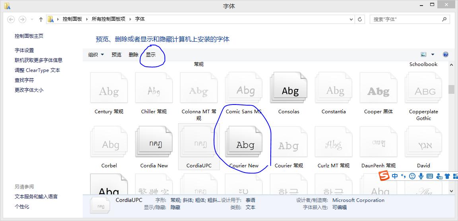Open the 组织 dropdown menu
Viewport: 458px width, 221px height.
96,54
